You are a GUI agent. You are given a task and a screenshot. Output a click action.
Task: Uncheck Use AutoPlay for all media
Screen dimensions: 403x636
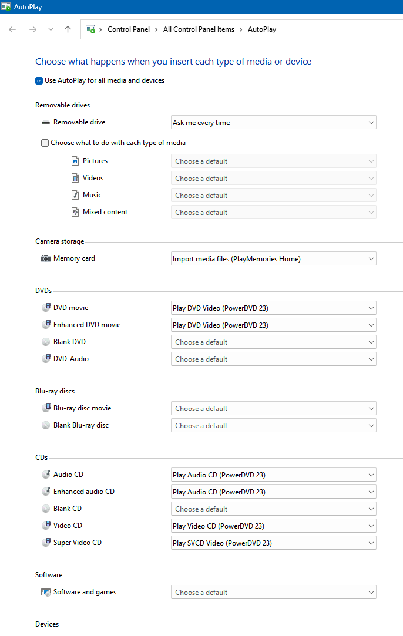pos(39,80)
